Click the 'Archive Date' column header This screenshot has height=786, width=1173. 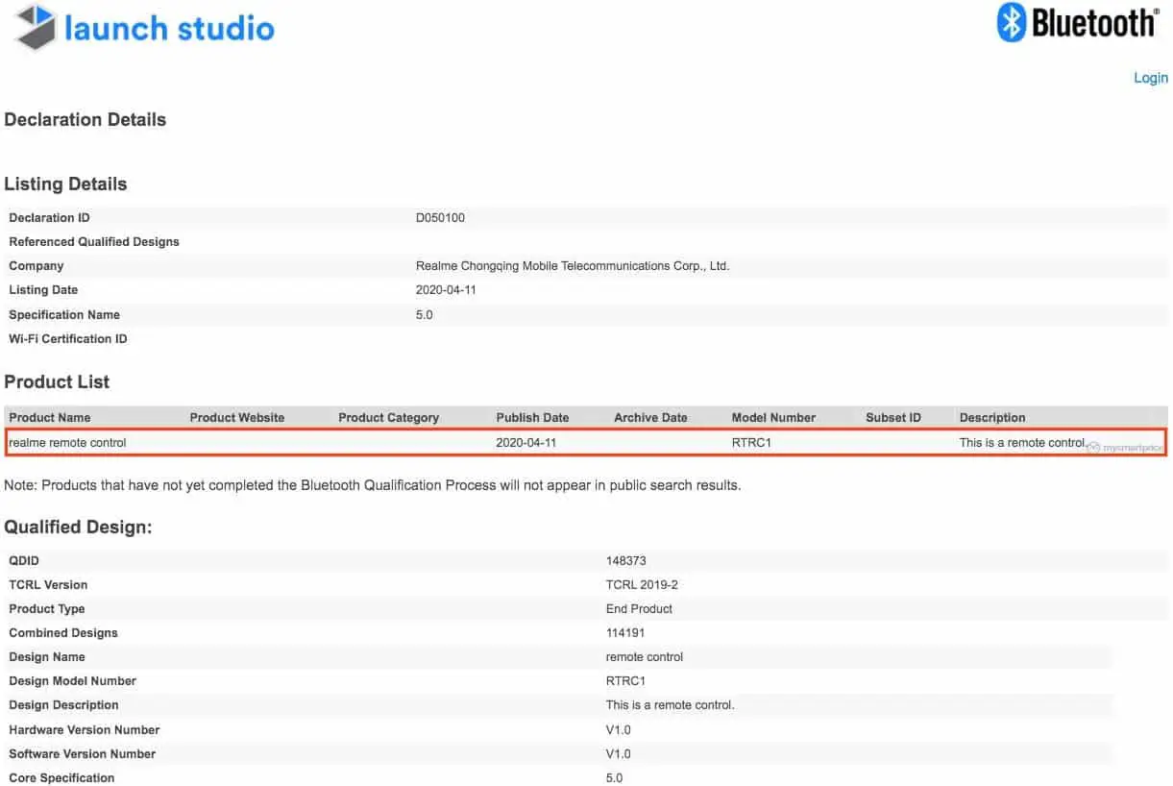point(651,418)
